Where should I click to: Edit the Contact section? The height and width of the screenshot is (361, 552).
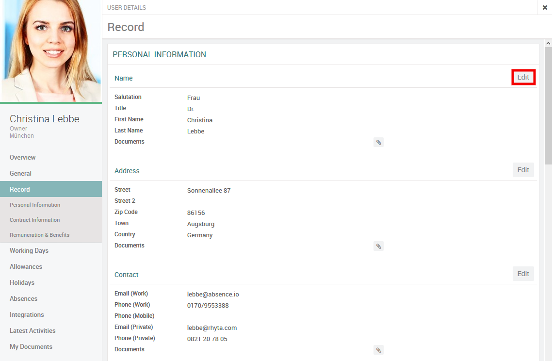(523, 274)
